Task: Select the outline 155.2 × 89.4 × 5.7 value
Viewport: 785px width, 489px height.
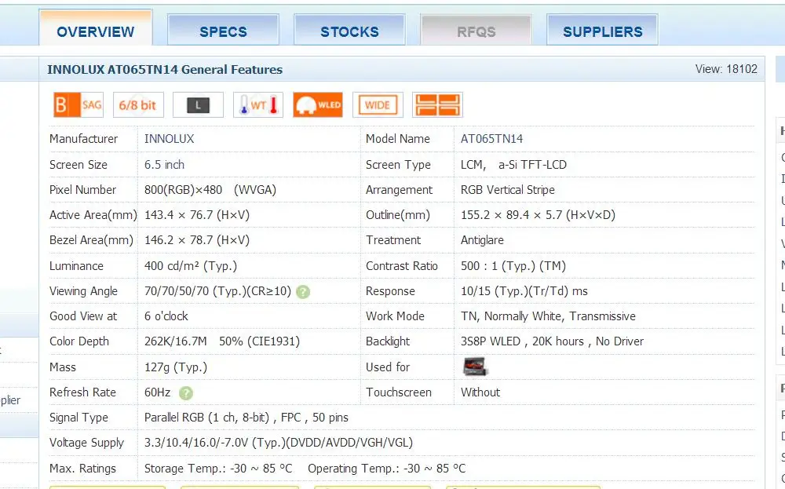Action: coord(539,215)
